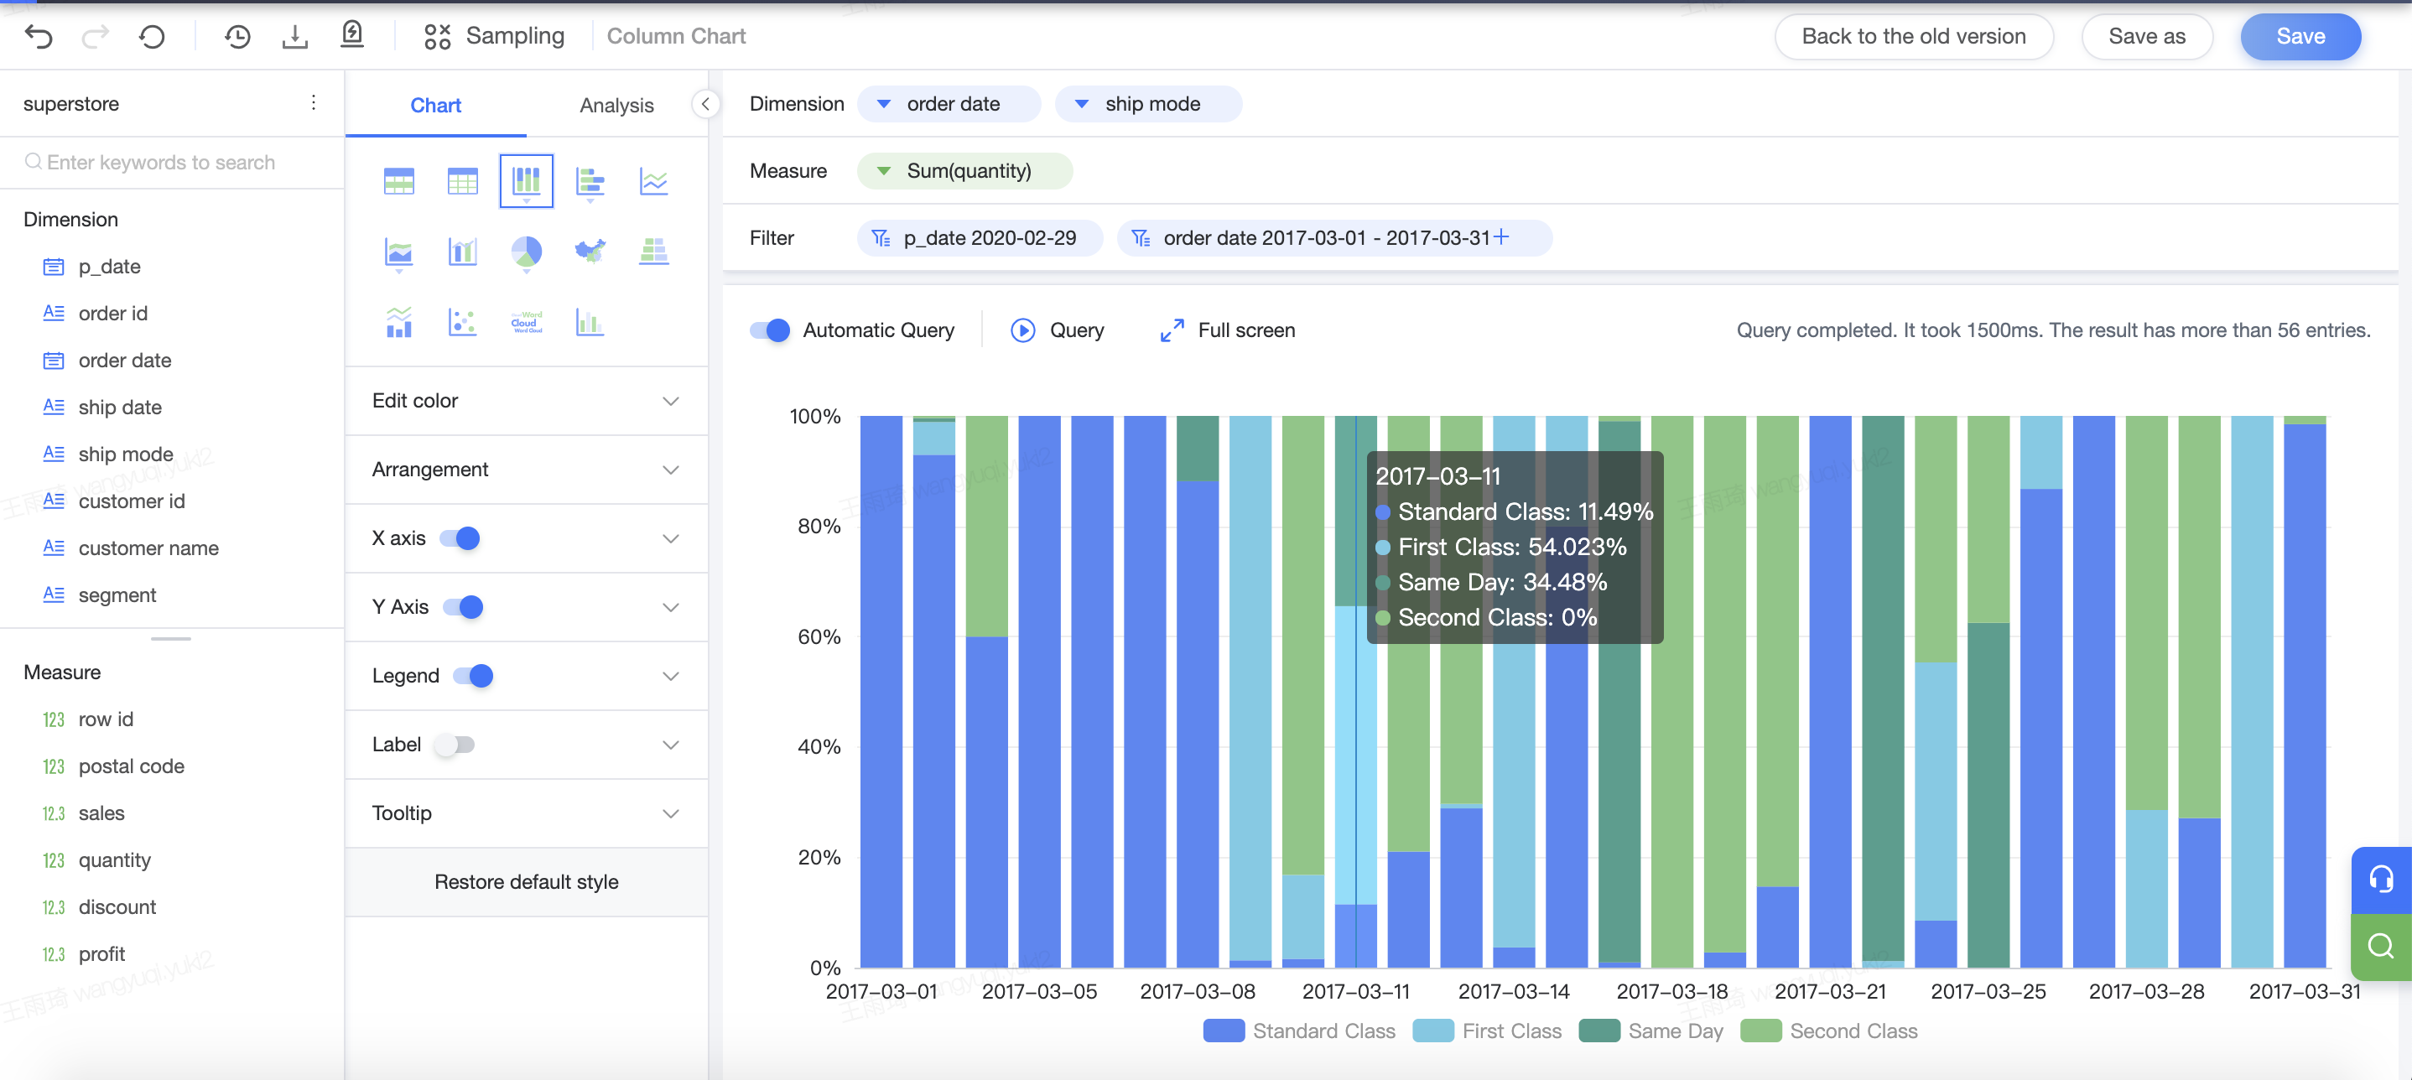Click the Same Day legend swatch
The height and width of the screenshot is (1080, 2412).
coord(1598,1031)
